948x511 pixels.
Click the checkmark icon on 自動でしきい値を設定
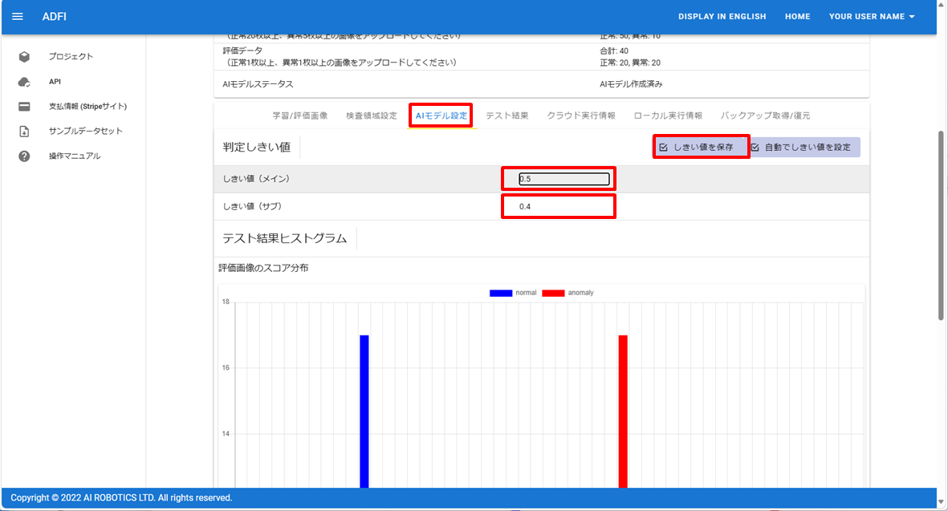(755, 148)
